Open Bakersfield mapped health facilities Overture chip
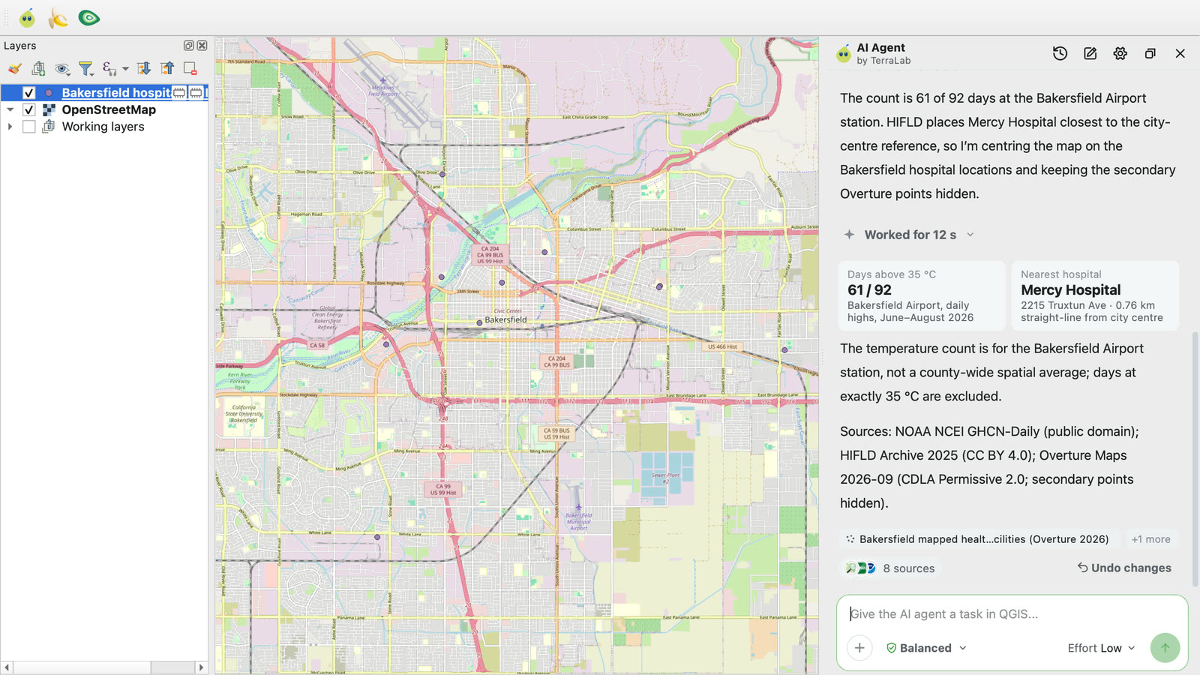Screen dimensions: 1200x675 (978, 539)
